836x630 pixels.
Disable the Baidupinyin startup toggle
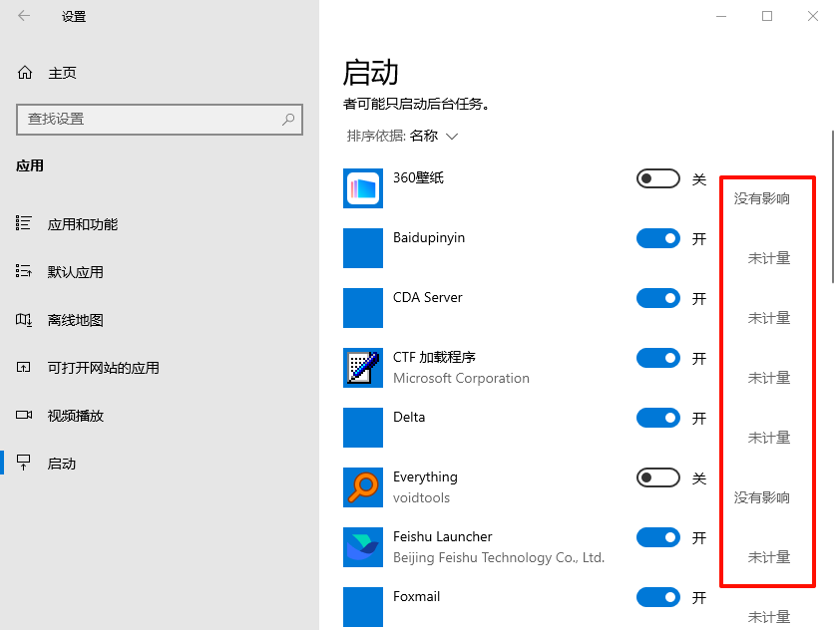pyautogui.click(x=656, y=238)
